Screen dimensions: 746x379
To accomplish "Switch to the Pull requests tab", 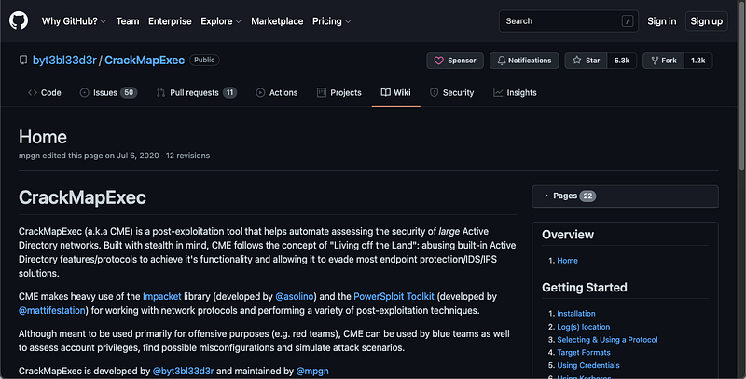I will (197, 92).
